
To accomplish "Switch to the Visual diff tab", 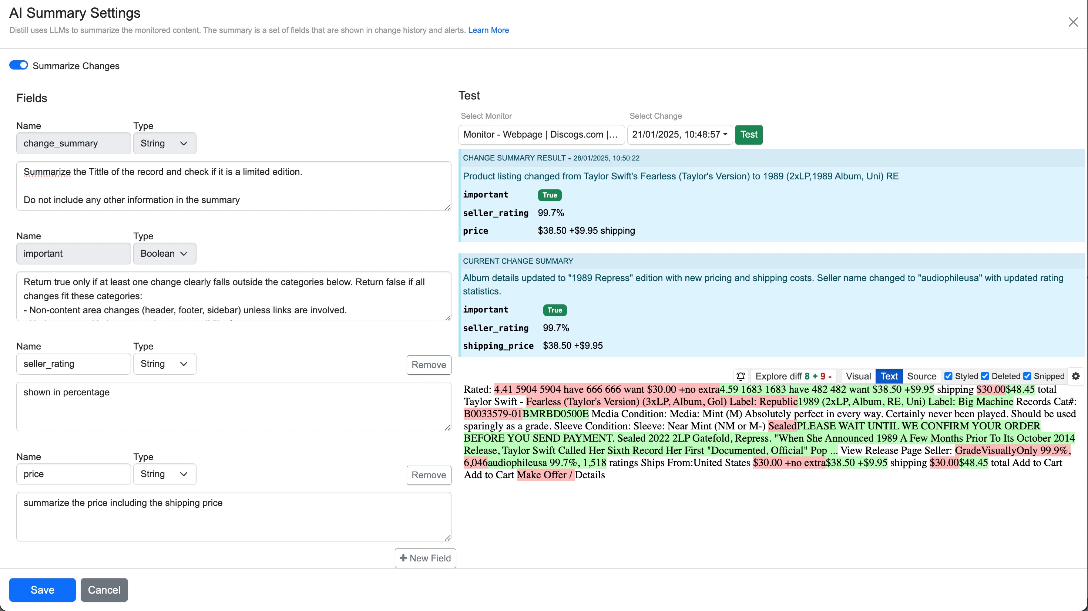I will (857, 376).
